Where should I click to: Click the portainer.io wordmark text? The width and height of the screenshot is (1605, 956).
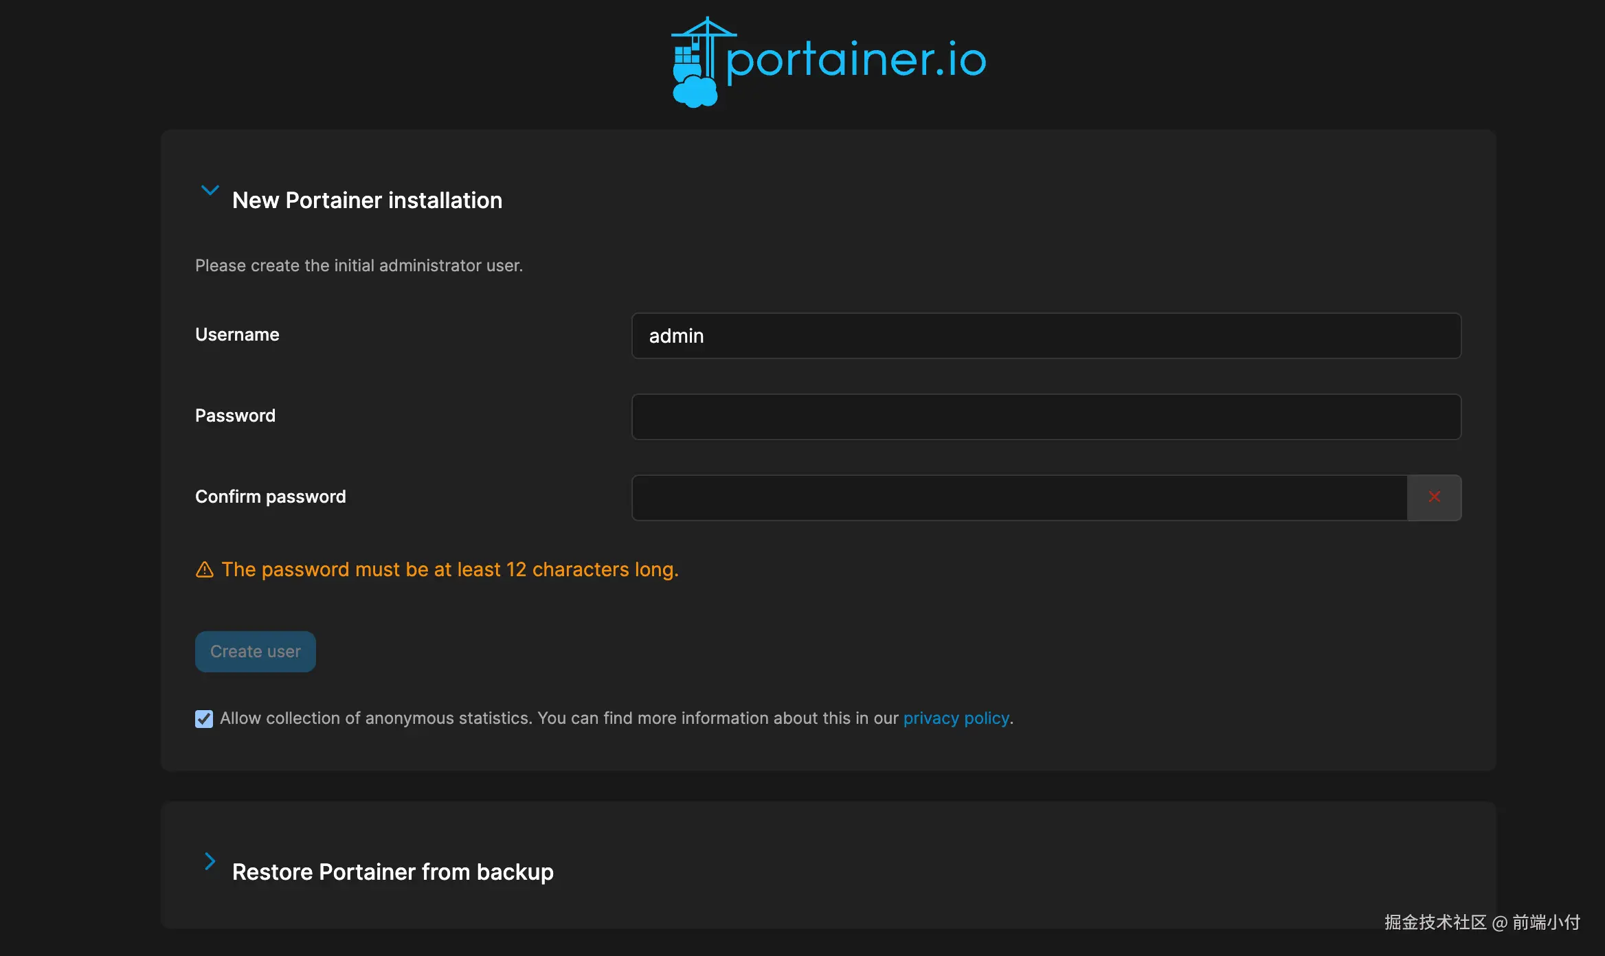coord(855,60)
